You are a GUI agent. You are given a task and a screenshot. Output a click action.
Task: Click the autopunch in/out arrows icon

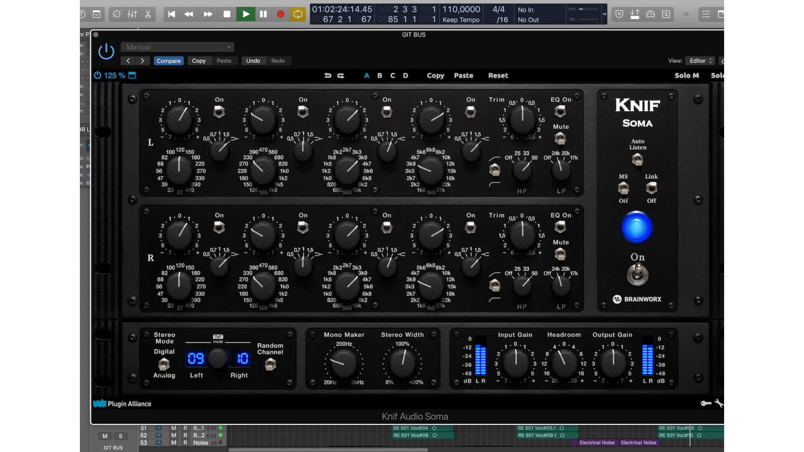click(x=635, y=14)
